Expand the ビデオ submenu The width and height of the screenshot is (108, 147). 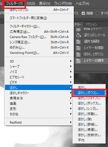39,82
